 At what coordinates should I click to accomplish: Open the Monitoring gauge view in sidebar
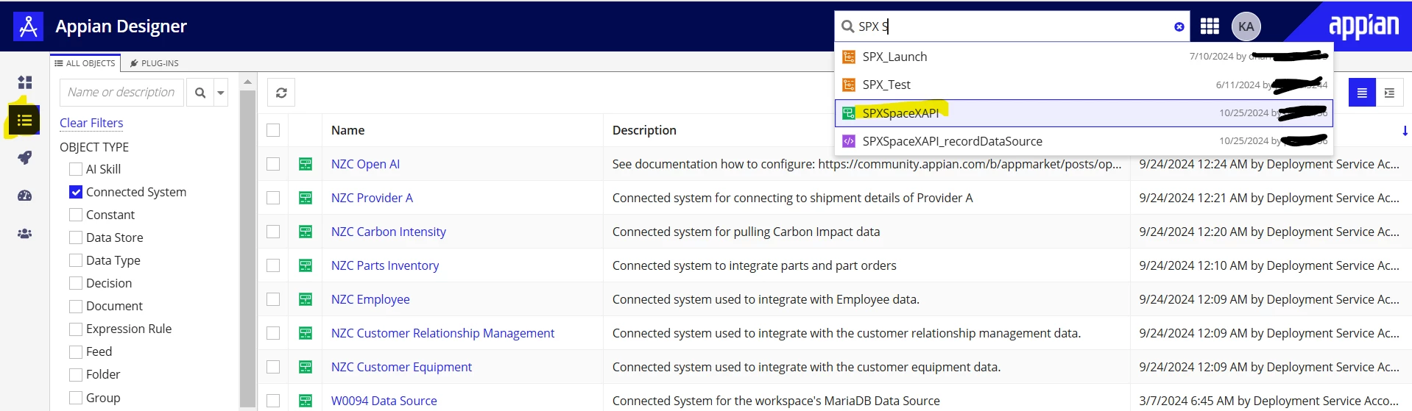(25, 196)
